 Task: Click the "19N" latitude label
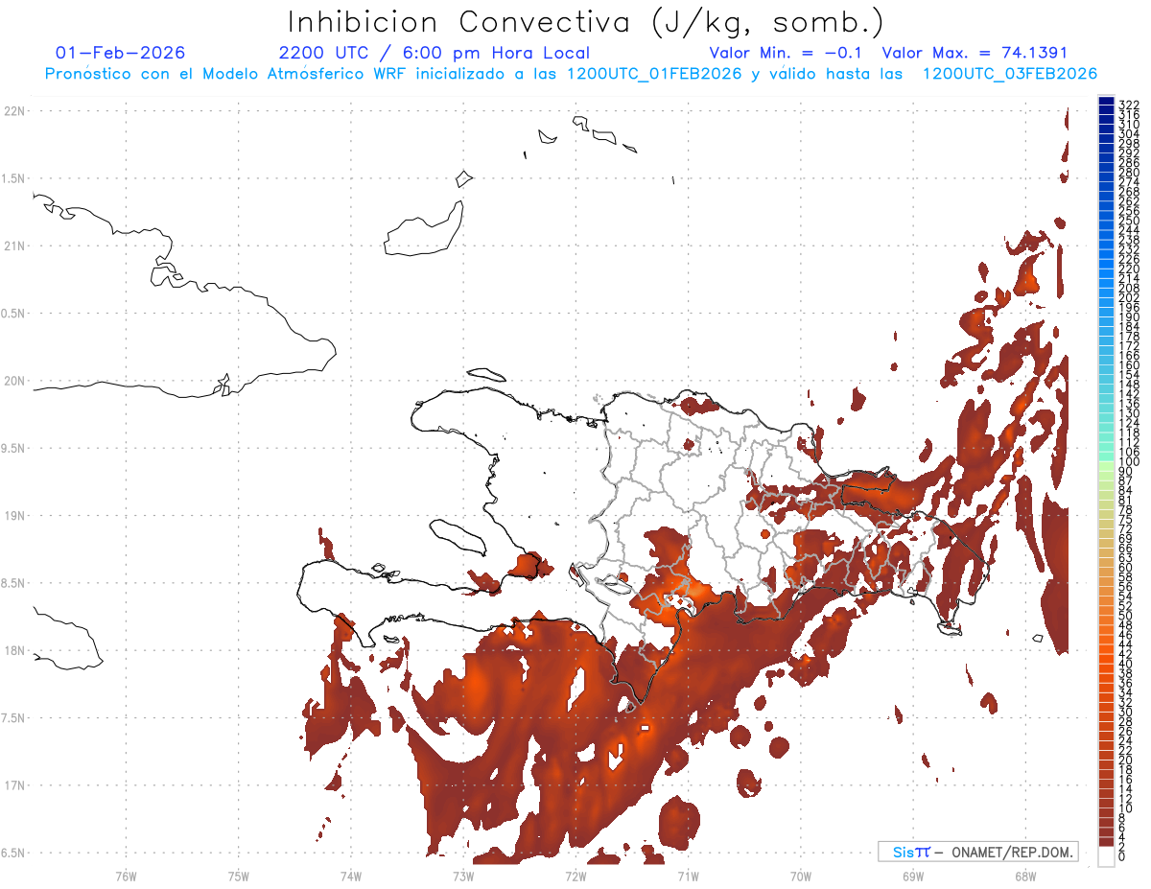click(x=14, y=516)
